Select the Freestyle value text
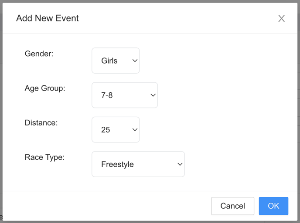 click(x=117, y=164)
